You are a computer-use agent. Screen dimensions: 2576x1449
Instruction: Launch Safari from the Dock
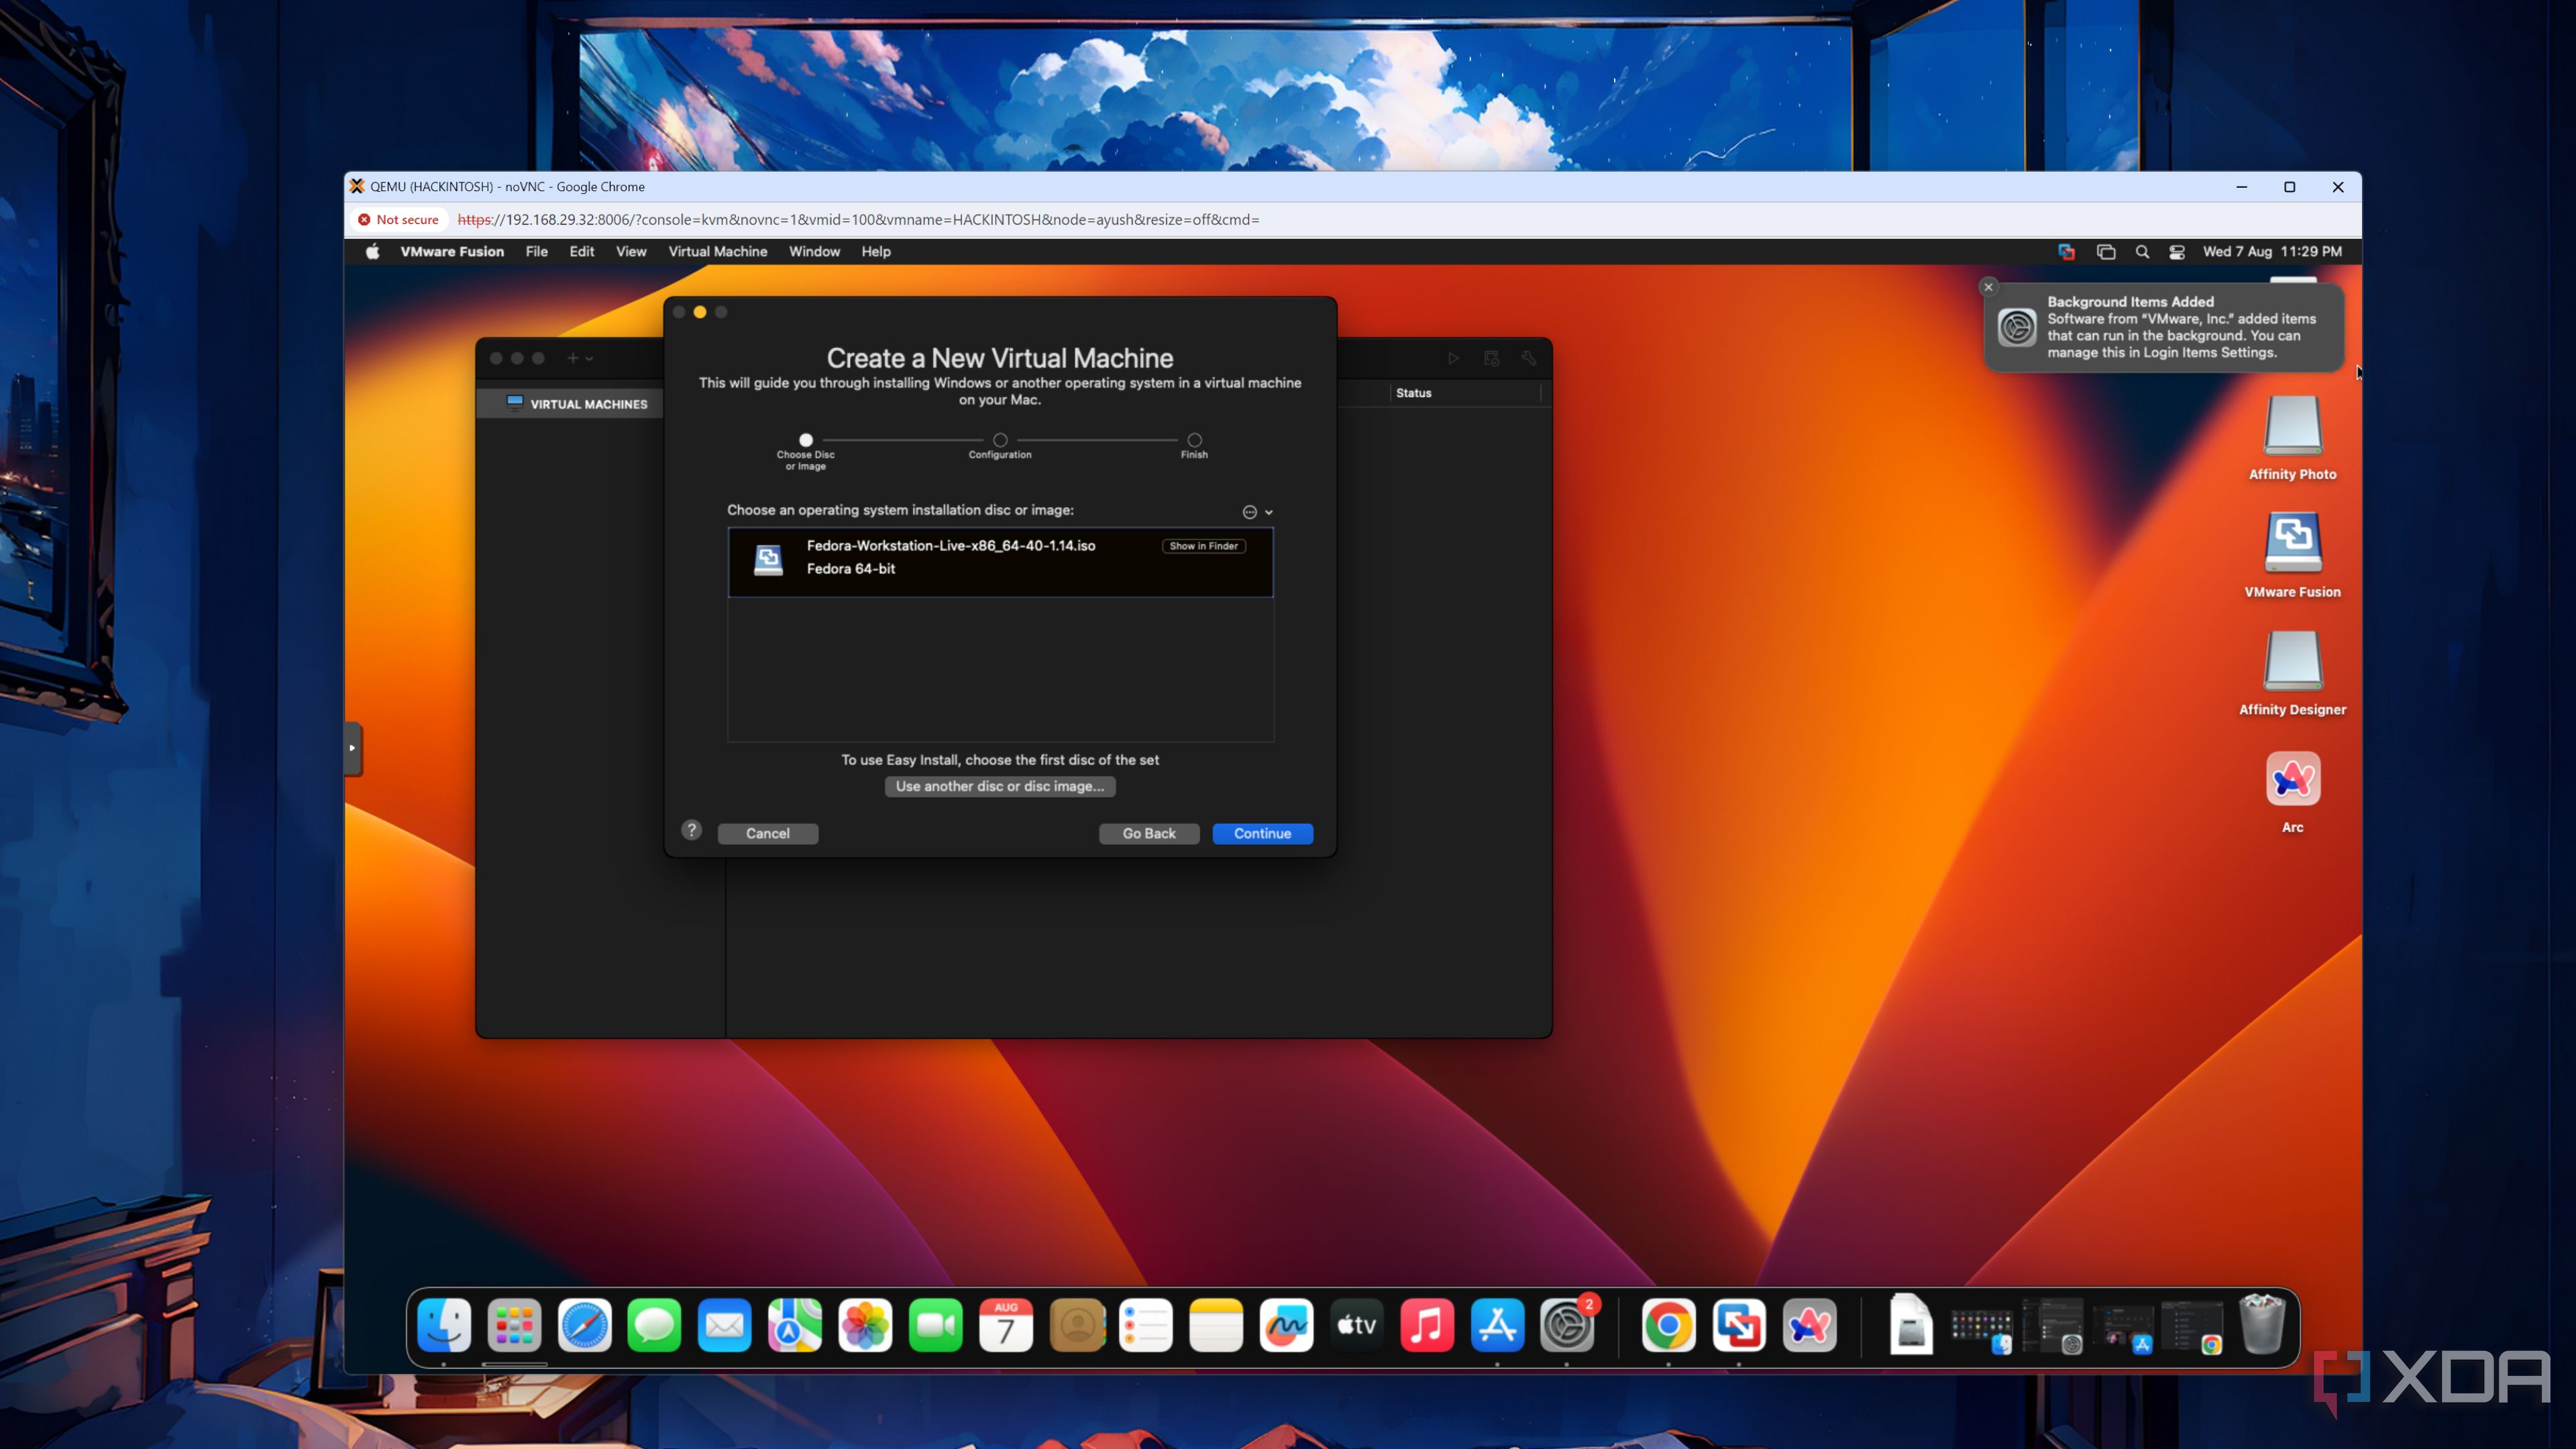584,1326
